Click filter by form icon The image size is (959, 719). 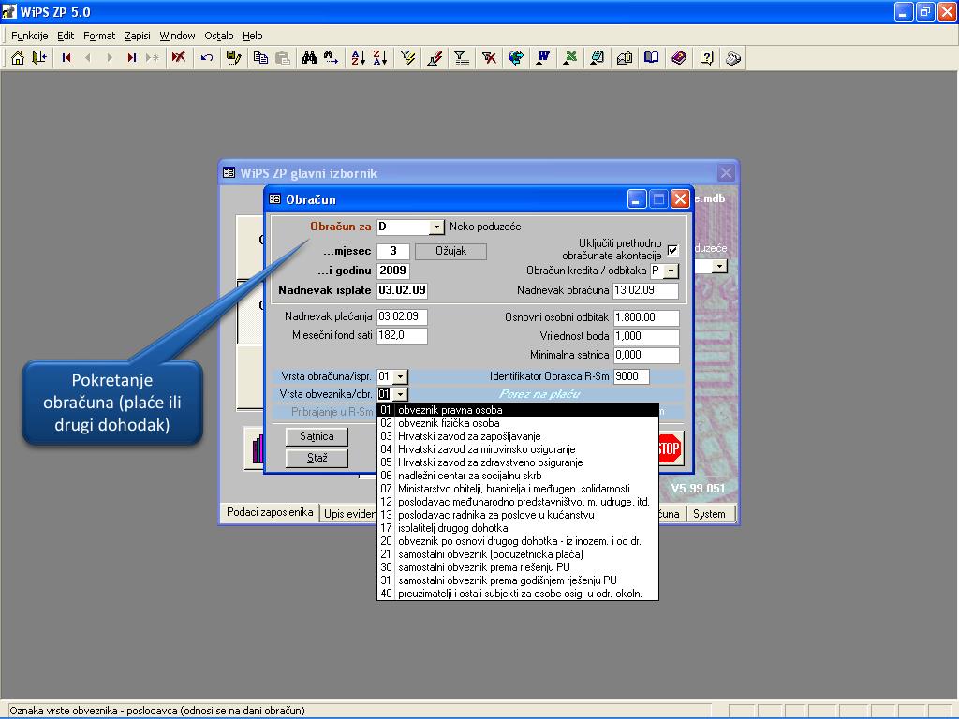click(435, 58)
